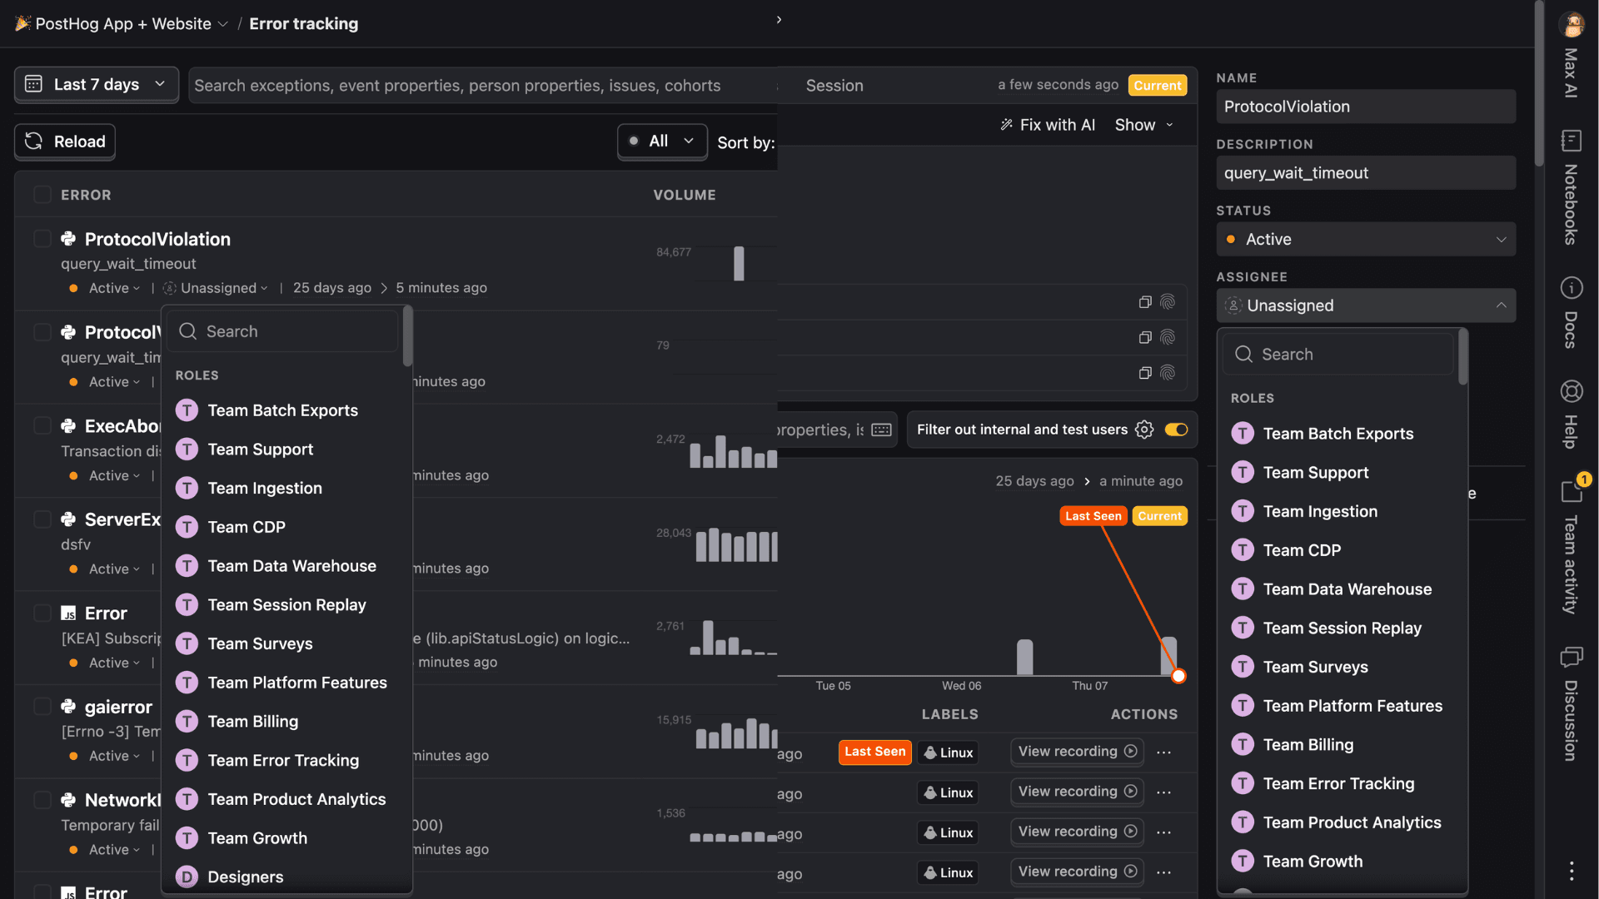The width and height of the screenshot is (1599, 899).
Task: Check the first ProtocolViolation row checkbox
Action: point(42,239)
